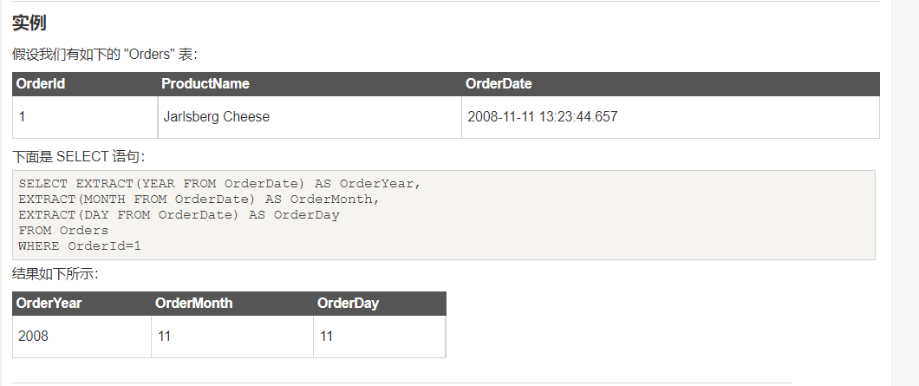Image resolution: width=919 pixels, height=386 pixels.
Task: Click the OrderDate column header
Action: coord(499,84)
